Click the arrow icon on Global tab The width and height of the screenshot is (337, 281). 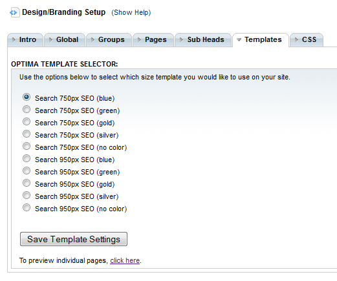pos(50,39)
